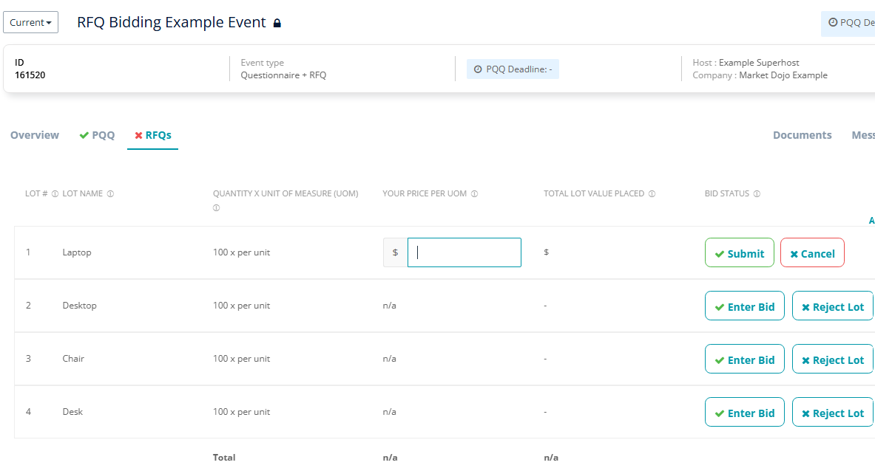Click info icon beside Your Price Per UOM
The image size is (875, 468).
[x=474, y=194]
